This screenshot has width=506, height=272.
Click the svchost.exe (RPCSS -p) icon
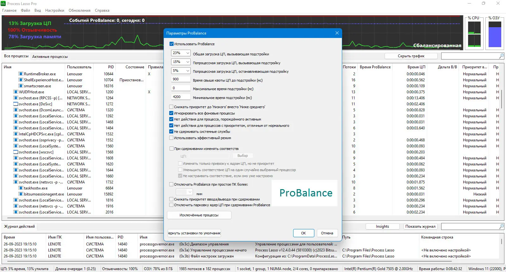point(16,98)
